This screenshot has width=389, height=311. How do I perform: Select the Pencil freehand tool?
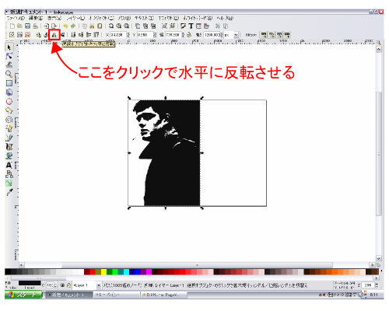coord(9,128)
